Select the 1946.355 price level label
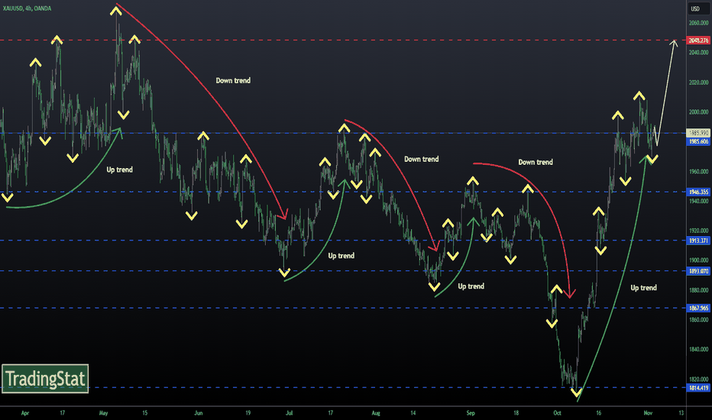This screenshot has width=712, height=420. pos(698,192)
